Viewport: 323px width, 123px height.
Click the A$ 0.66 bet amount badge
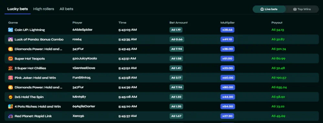point(177,40)
